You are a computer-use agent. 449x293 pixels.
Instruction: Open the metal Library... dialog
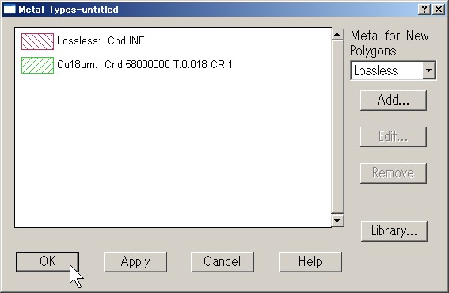pyautogui.click(x=394, y=231)
